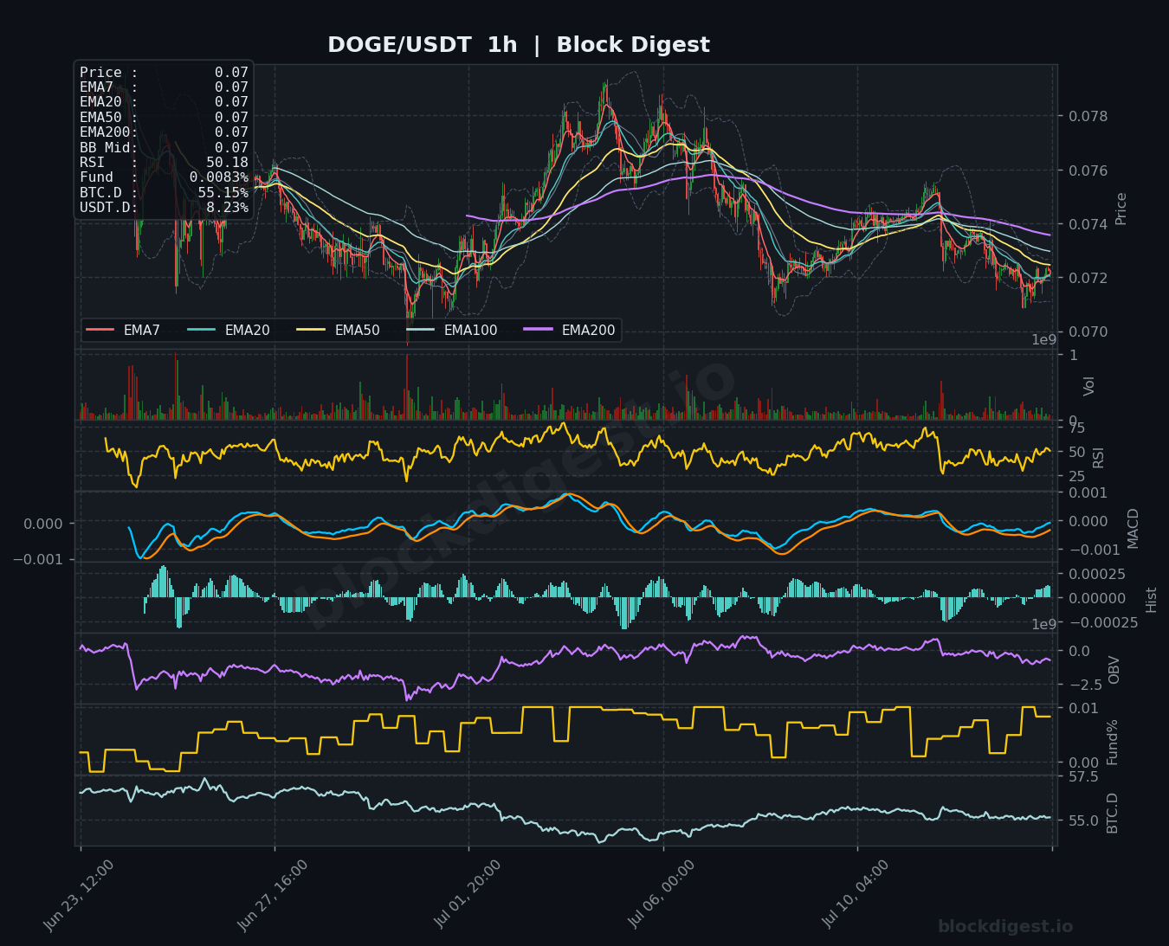
Task: Select the EMA200 row in the info box
Action: coord(164,132)
